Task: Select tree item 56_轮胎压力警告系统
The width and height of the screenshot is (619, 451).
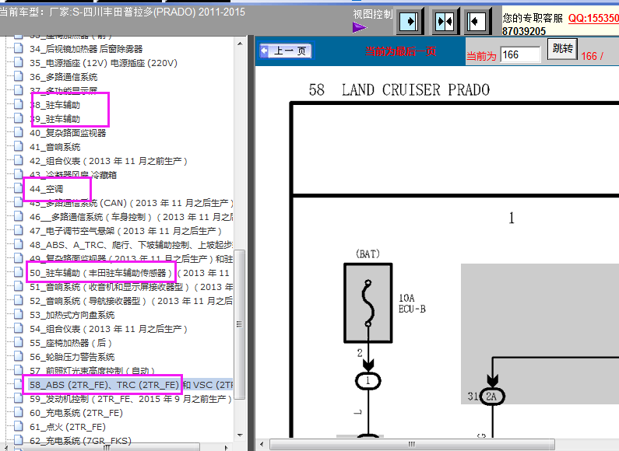Action: pyautogui.click(x=72, y=357)
